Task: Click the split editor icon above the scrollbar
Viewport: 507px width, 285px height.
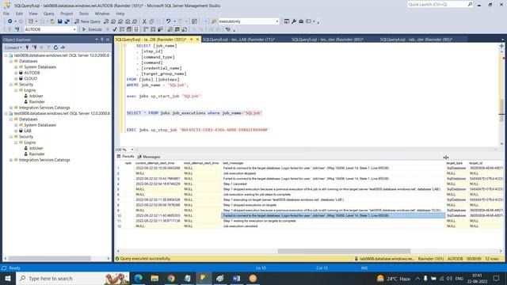Action: 501,46
